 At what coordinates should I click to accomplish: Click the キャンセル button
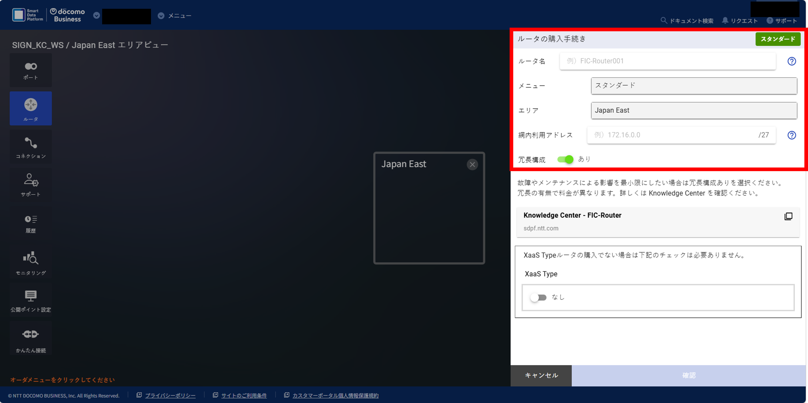[541, 375]
